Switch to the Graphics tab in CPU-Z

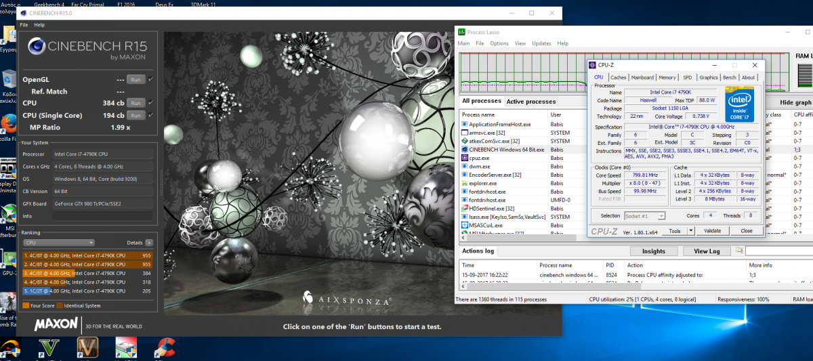(709, 77)
